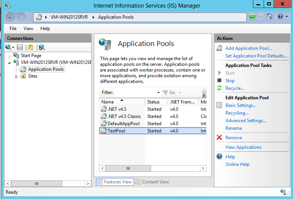Open Advanced Settings... link
The image size is (293, 199).
click(246, 121)
